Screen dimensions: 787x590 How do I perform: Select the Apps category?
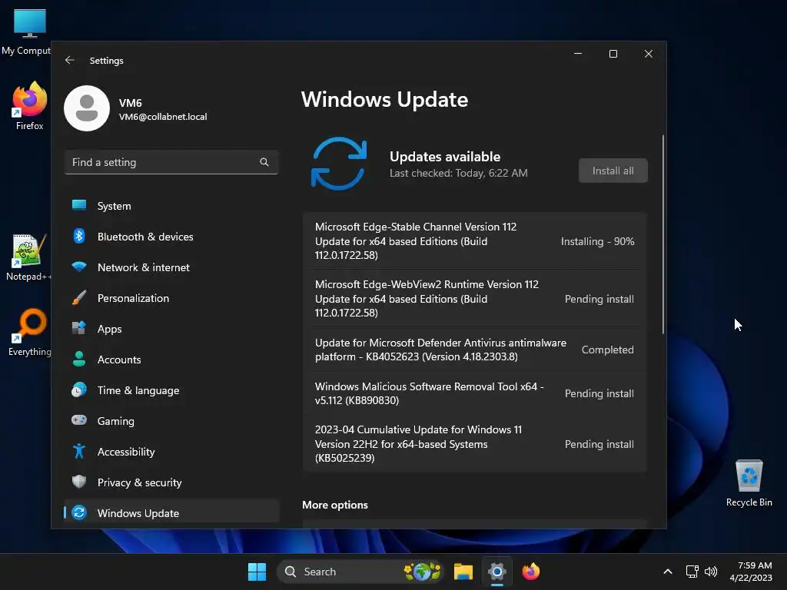click(171, 329)
